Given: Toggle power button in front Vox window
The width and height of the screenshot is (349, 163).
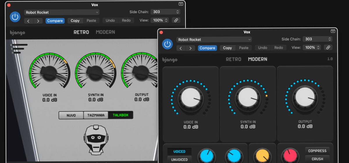Looking at the screenshot, I should 167,44.
